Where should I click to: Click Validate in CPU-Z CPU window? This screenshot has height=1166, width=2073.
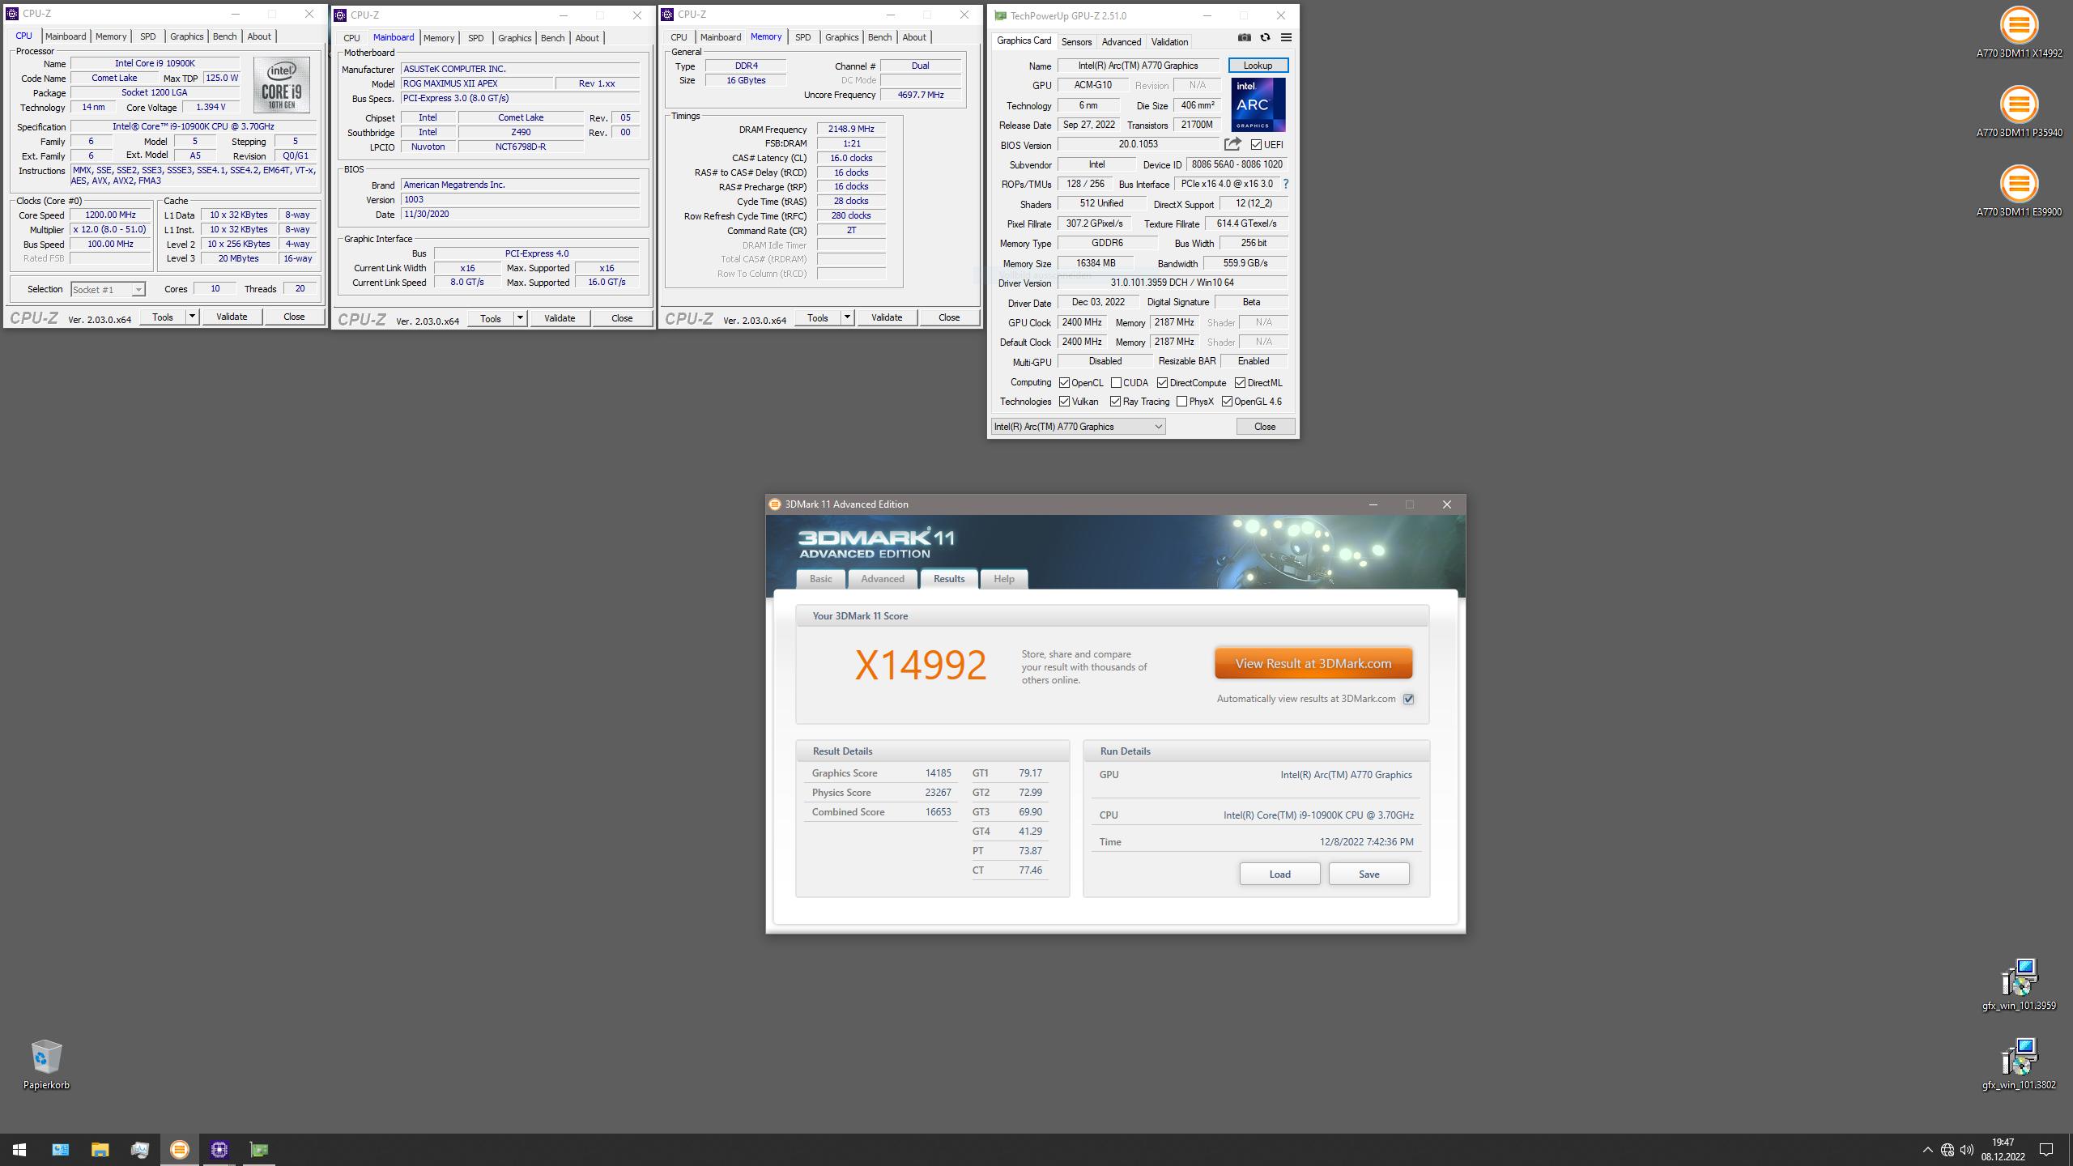(232, 317)
